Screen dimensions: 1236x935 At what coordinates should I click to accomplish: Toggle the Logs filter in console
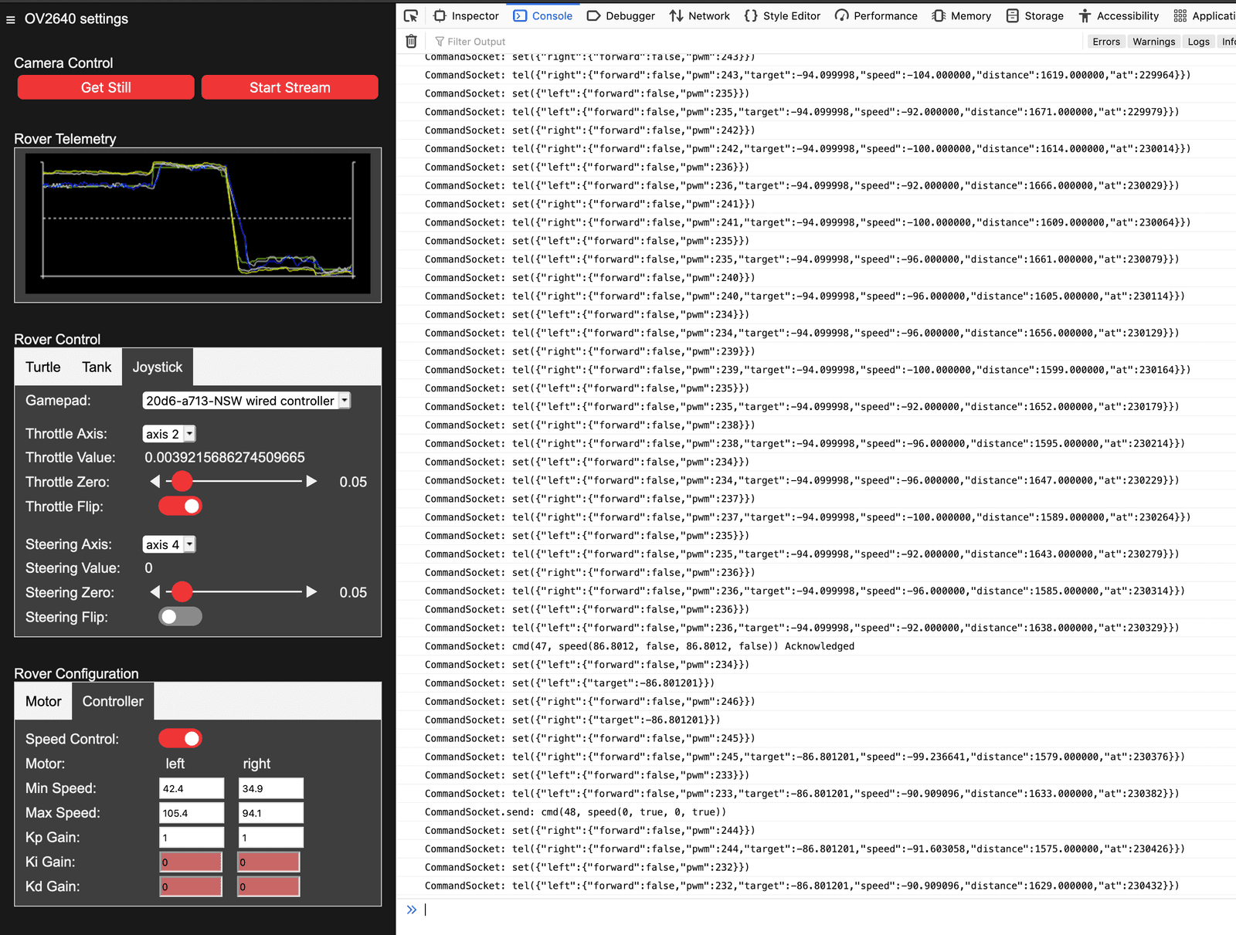coord(1198,42)
